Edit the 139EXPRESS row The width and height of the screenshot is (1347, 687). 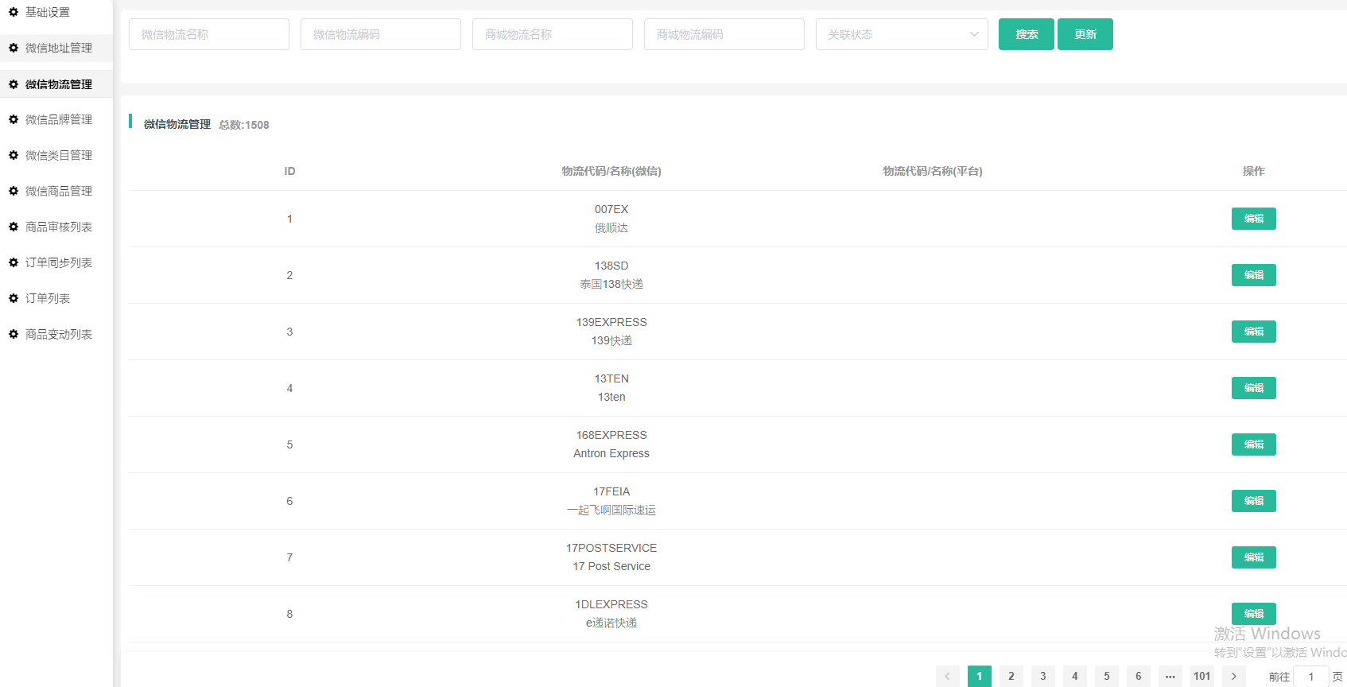tap(1254, 332)
